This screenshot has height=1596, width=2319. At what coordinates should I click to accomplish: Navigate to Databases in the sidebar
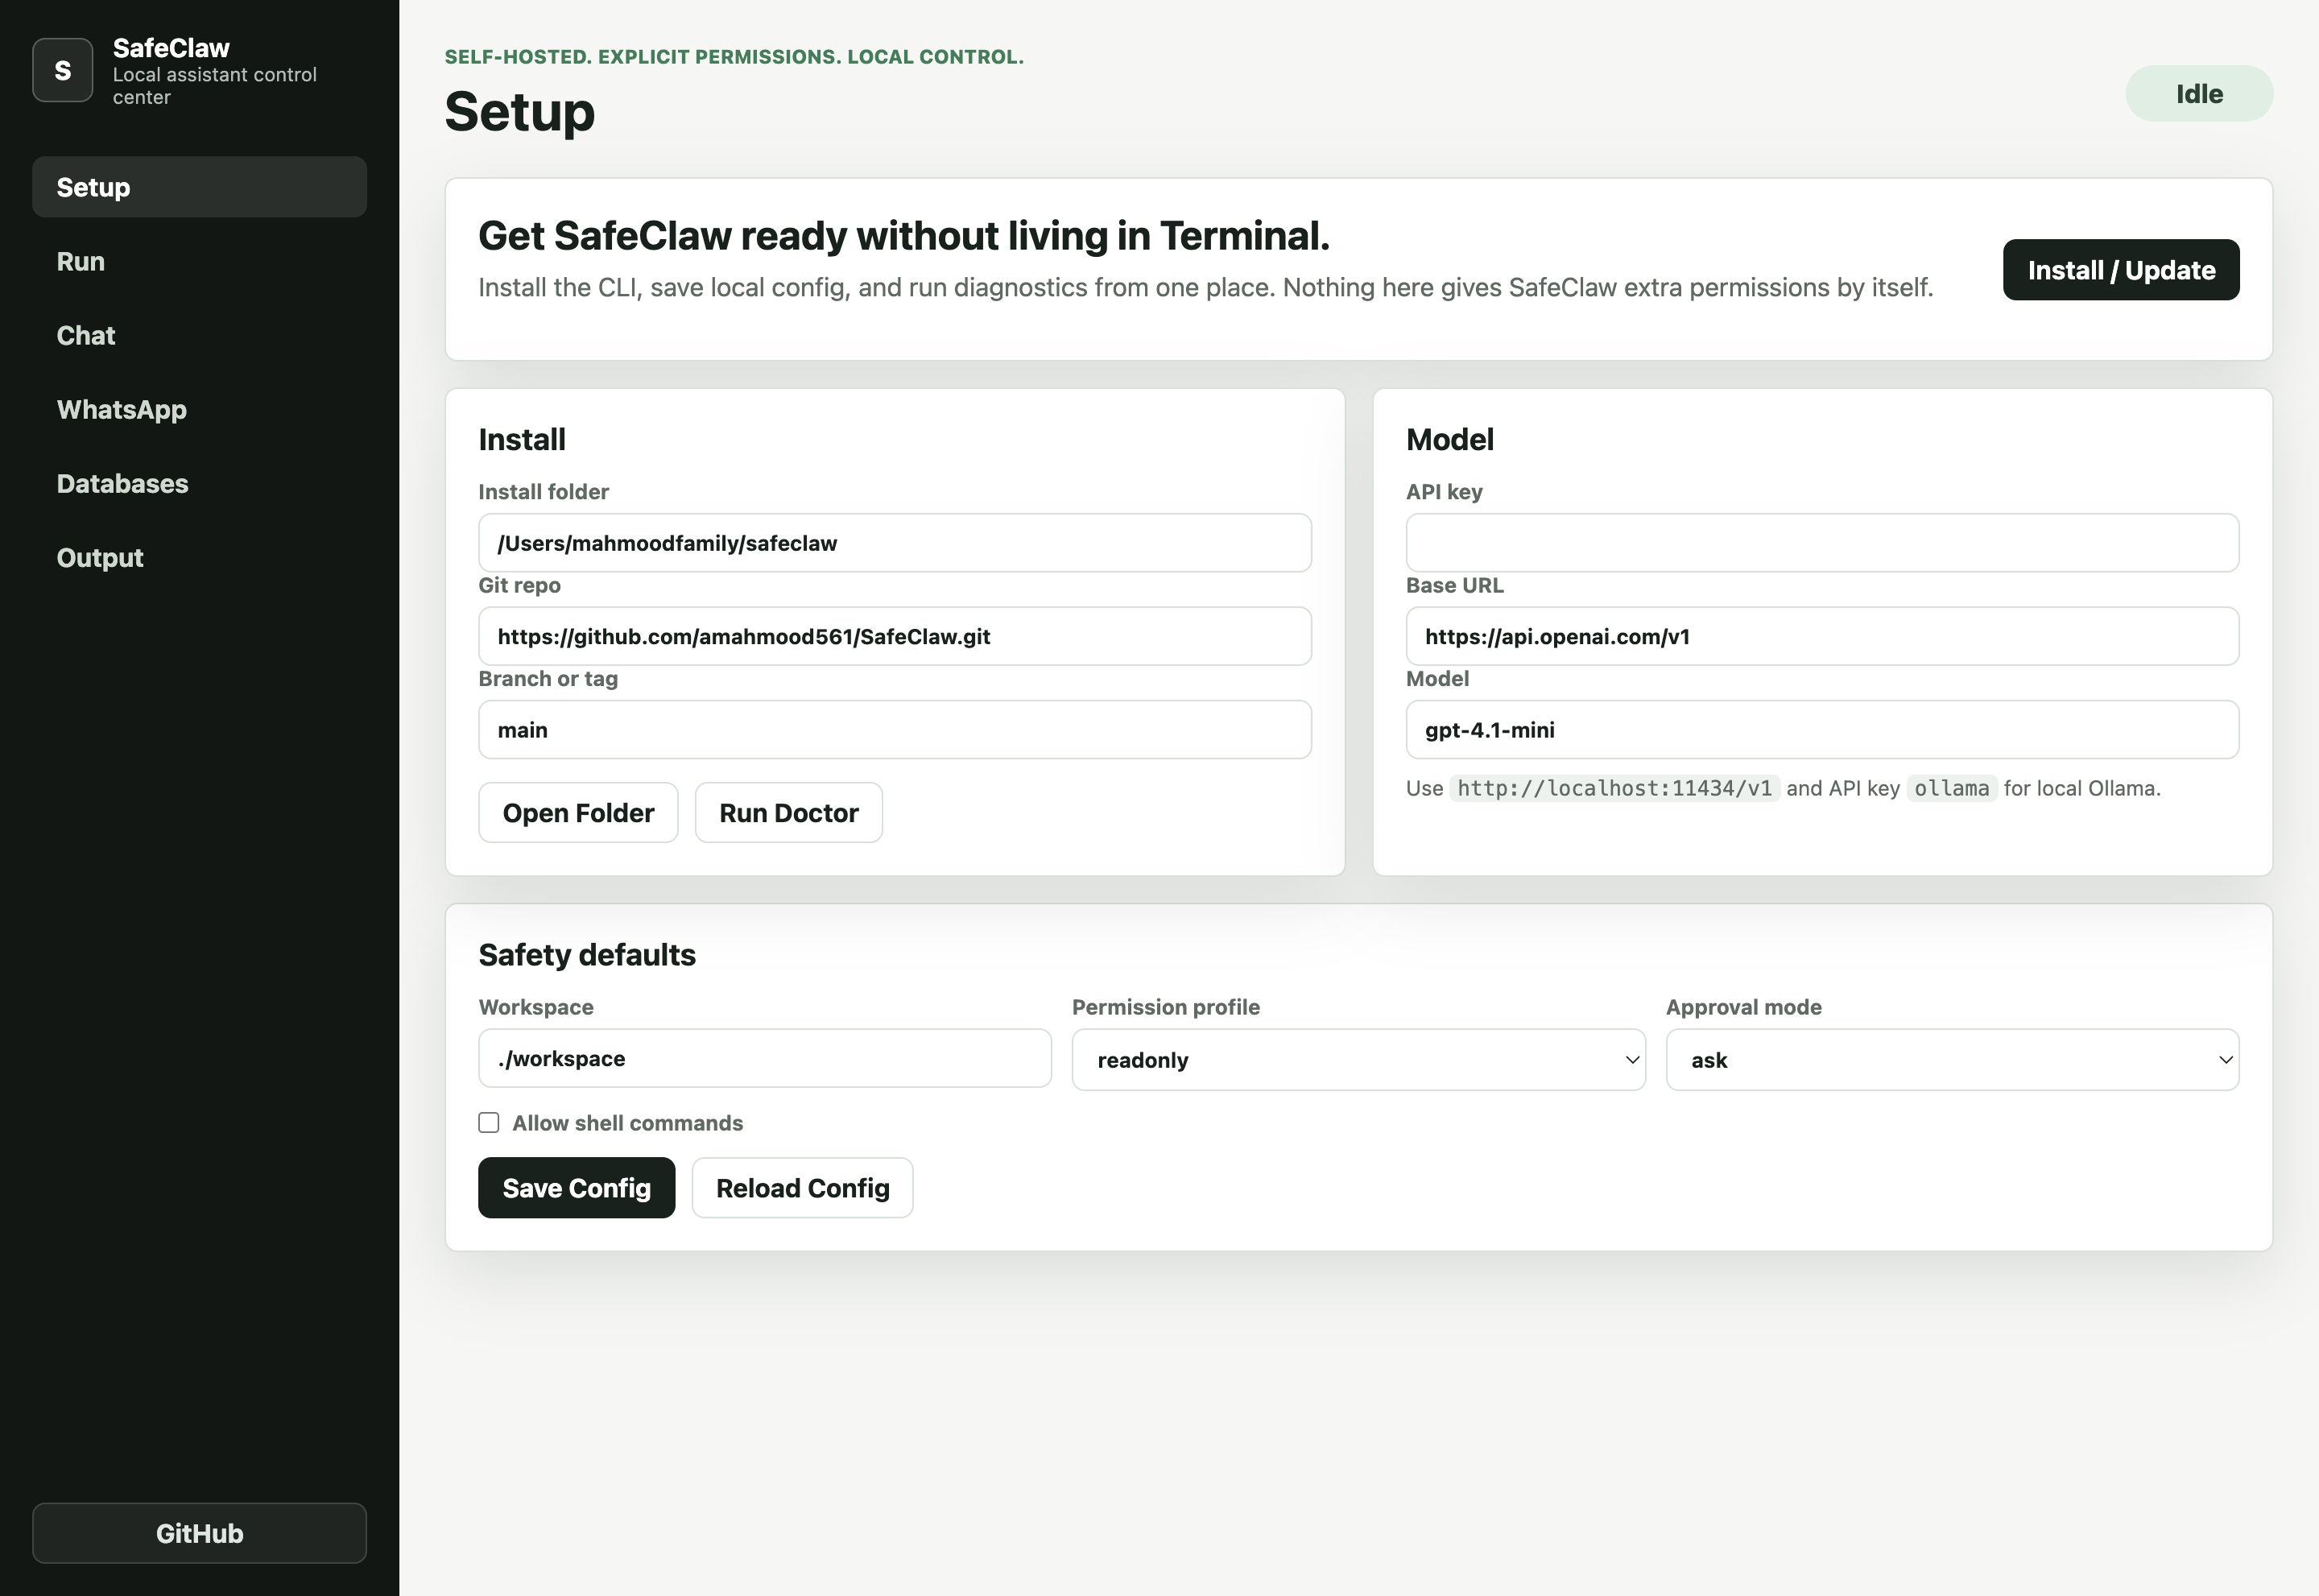[199, 483]
